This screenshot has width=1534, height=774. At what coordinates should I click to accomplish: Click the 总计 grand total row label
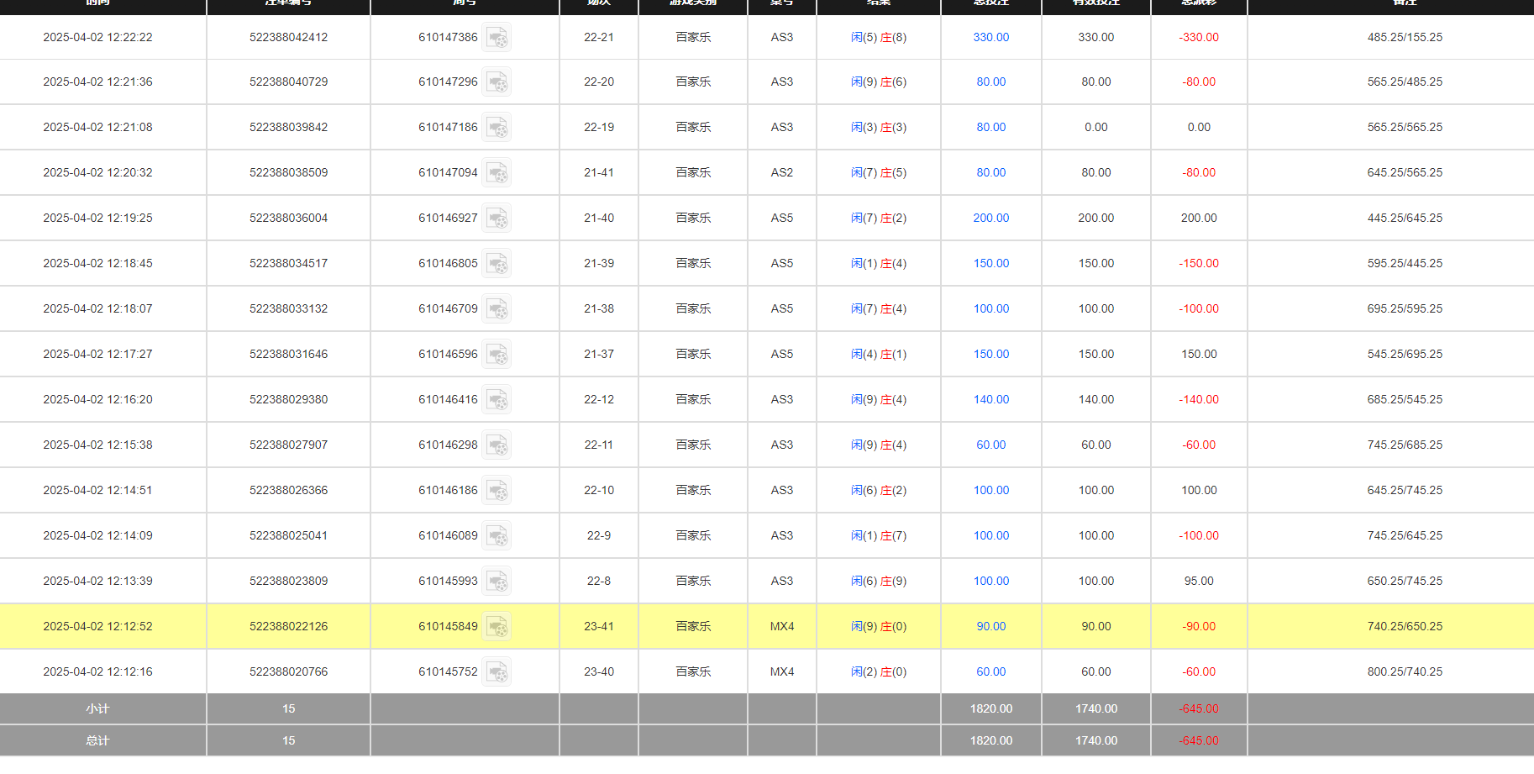(97, 741)
